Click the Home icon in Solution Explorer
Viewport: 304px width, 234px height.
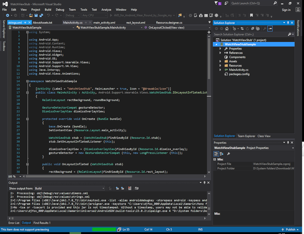pos(227,29)
